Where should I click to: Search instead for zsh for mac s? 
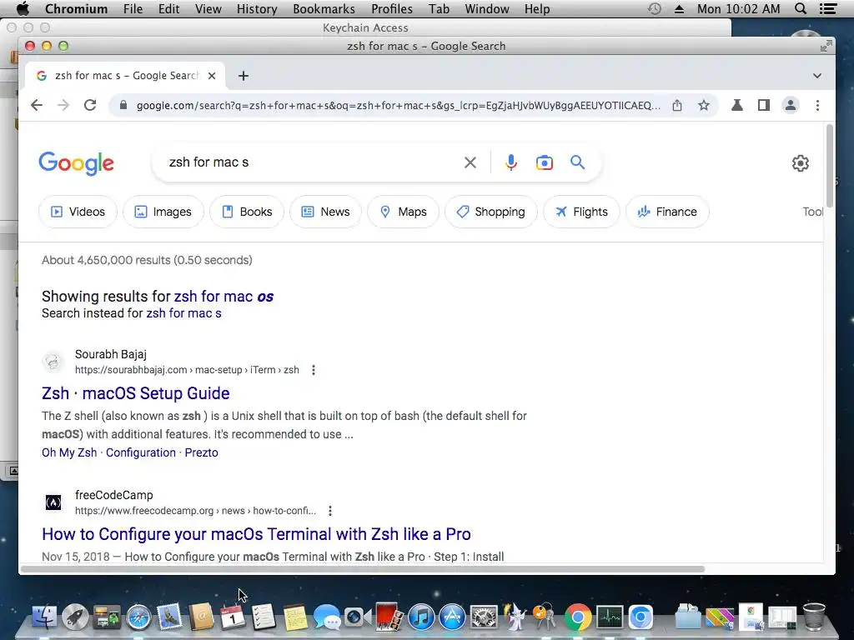point(183,313)
